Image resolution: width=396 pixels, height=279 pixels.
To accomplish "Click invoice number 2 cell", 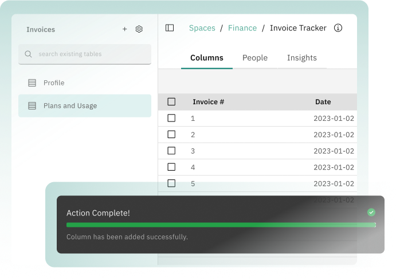I will [193, 135].
